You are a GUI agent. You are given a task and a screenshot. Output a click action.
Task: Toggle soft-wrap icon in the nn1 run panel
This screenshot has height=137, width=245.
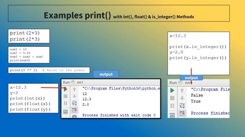pyautogui.click(x=74, y=103)
